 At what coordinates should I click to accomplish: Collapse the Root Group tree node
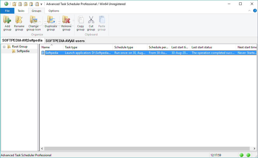pyautogui.click(x=4, y=46)
